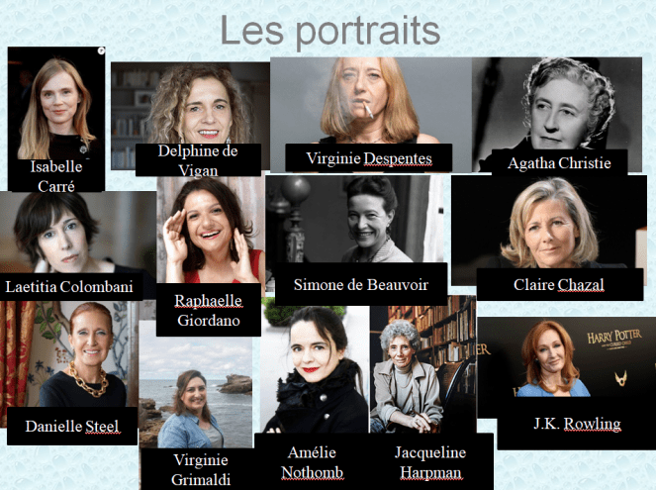Select the Isabelle Carré portrait photo
Viewport: 656px width, 490px height.
pos(56,119)
